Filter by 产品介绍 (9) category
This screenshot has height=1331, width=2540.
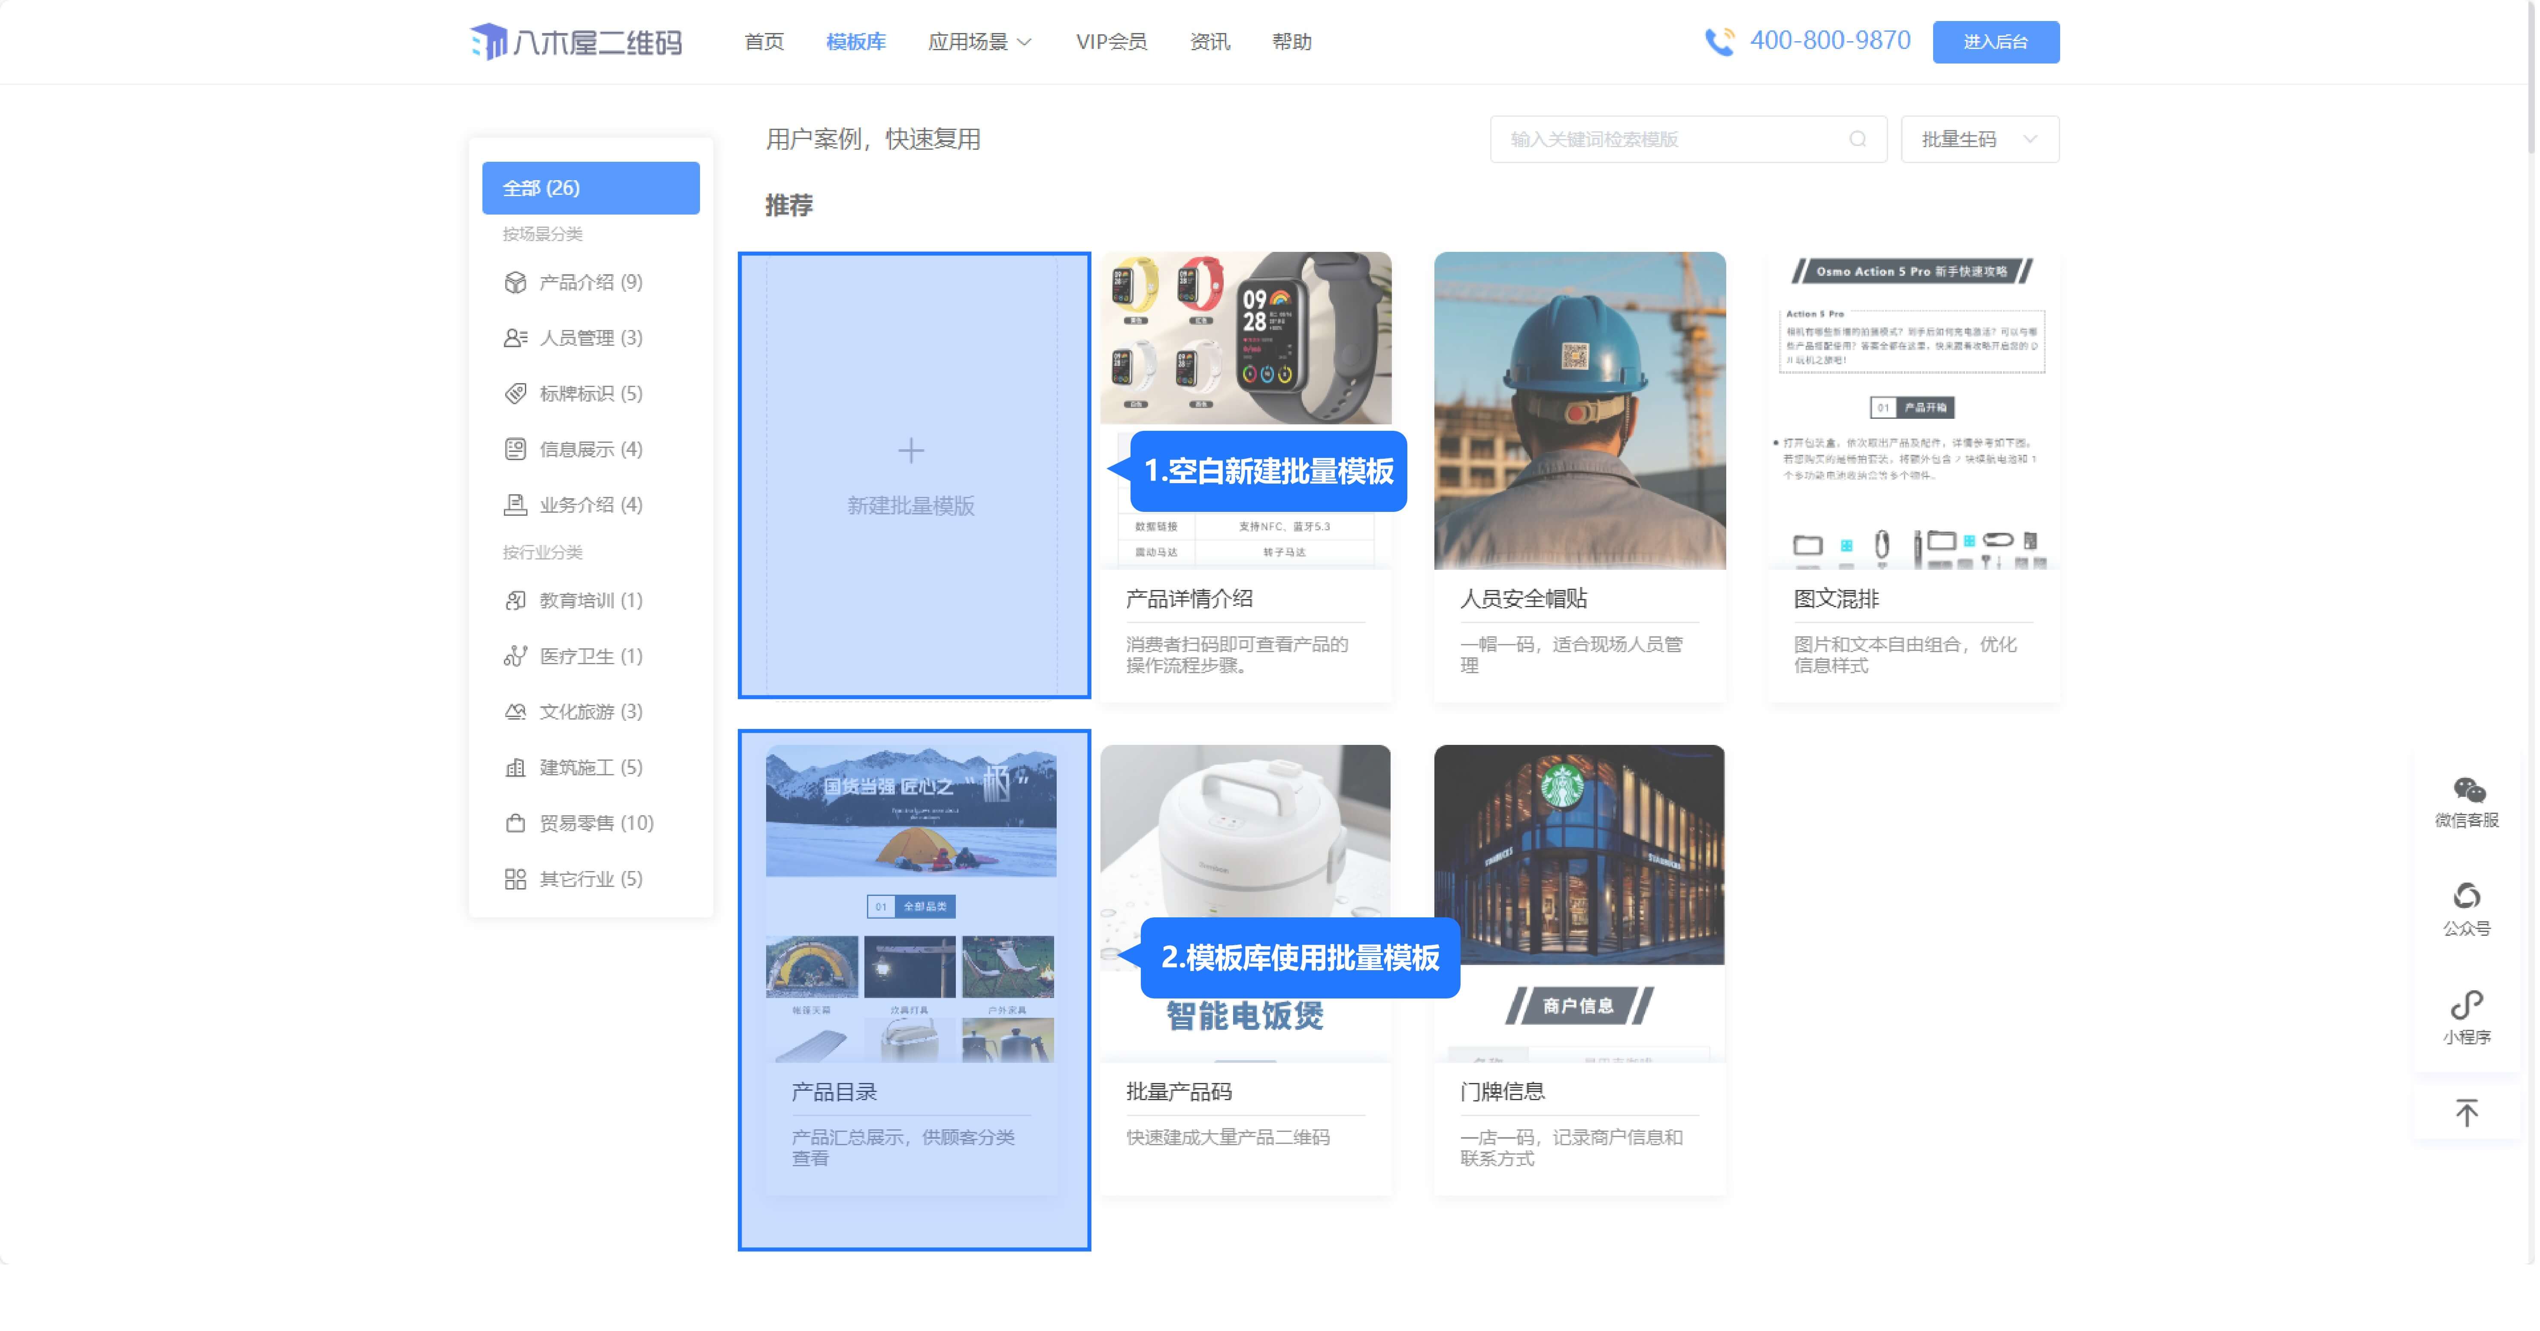(x=590, y=282)
